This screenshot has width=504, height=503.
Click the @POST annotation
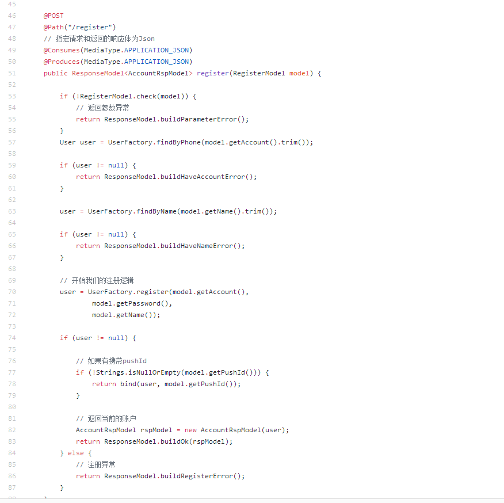[54, 16]
